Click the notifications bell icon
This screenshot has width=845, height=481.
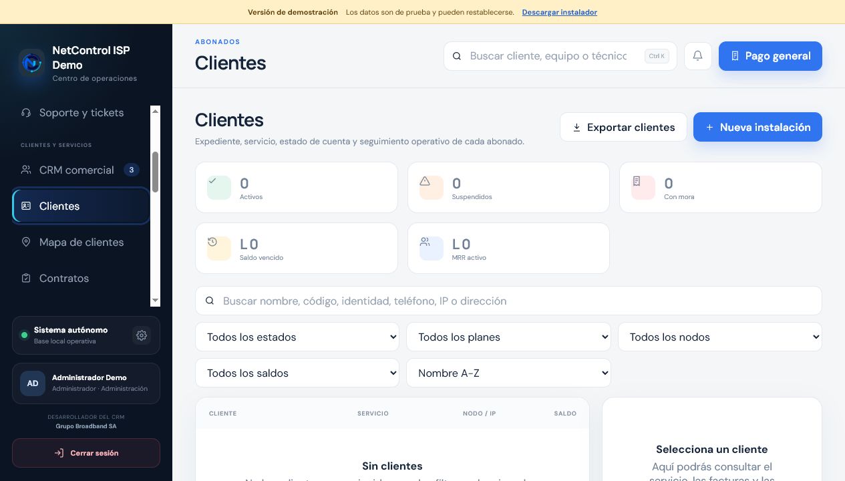pos(698,56)
